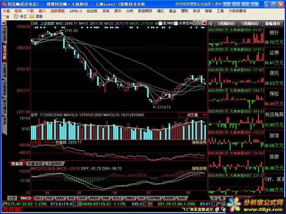Open 指标说明 link in 控盘度 panel
Viewport: 286px width, 214px height.
coord(199,142)
